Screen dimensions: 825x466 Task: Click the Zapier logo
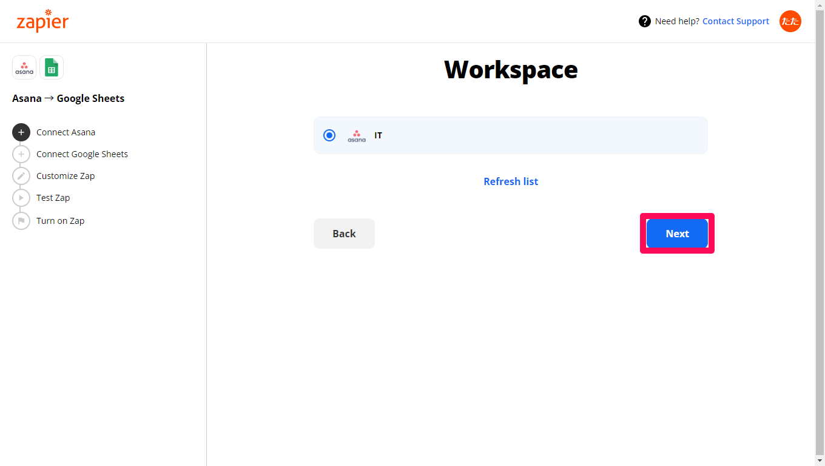point(42,21)
